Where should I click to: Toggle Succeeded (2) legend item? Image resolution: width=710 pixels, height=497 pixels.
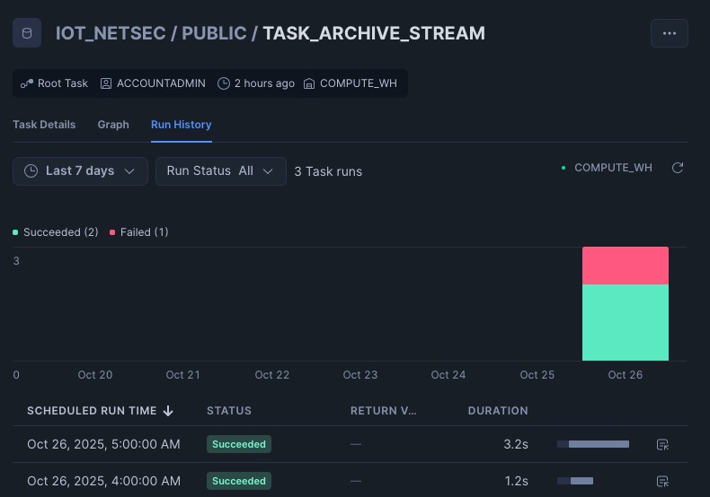click(x=55, y=232)
